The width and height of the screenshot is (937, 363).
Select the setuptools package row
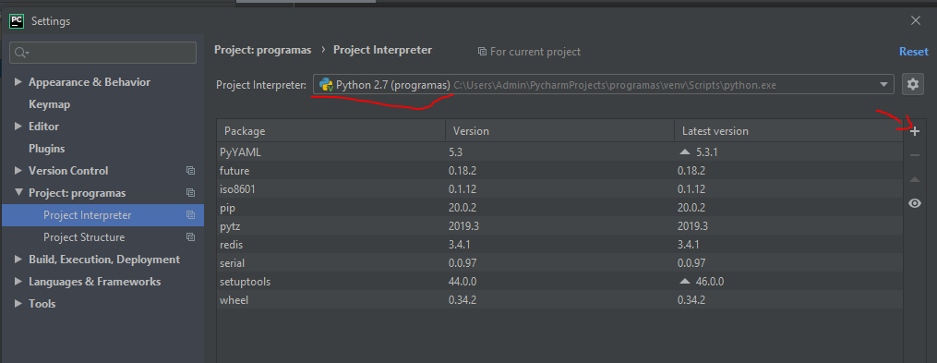point(559,281)
